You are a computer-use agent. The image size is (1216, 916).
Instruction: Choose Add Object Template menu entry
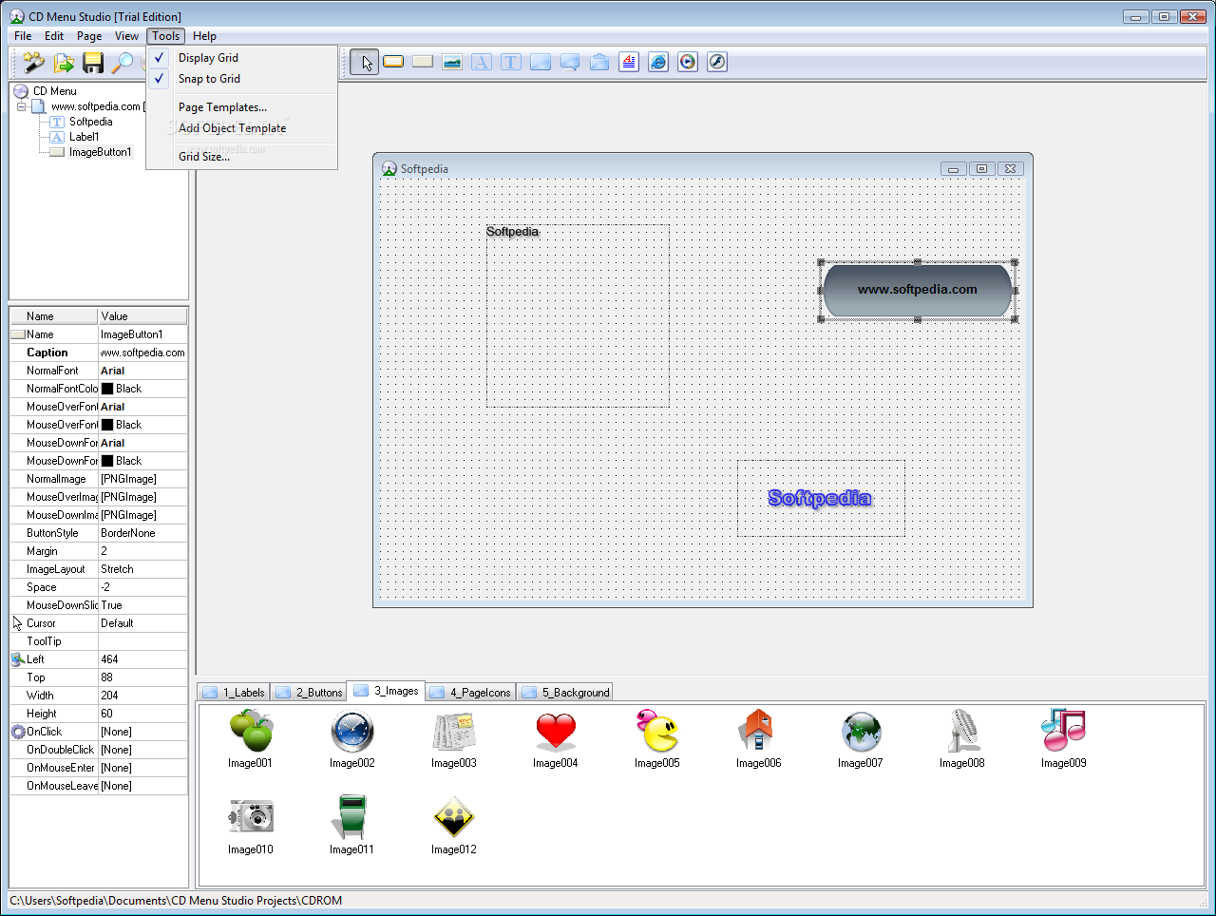pos(242,128)
